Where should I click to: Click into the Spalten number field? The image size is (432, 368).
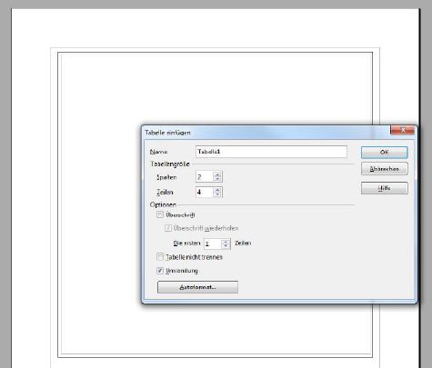(205, 177)
